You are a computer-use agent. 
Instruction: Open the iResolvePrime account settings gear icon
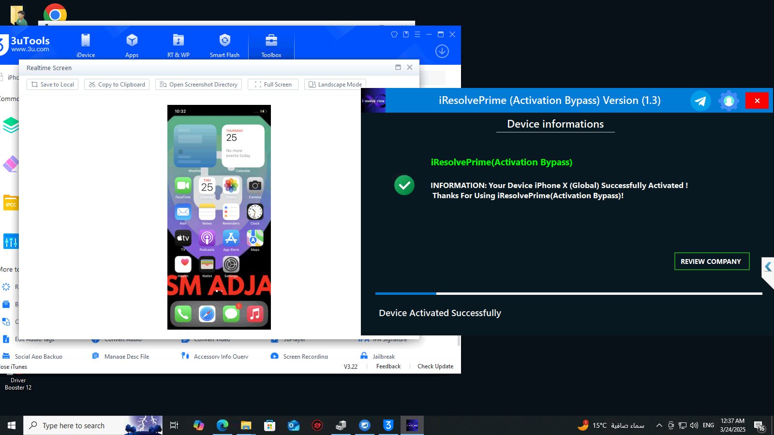729,101
